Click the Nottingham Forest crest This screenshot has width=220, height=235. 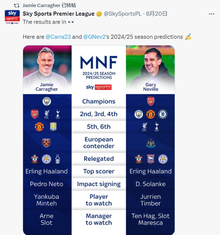tap(58, 159)
